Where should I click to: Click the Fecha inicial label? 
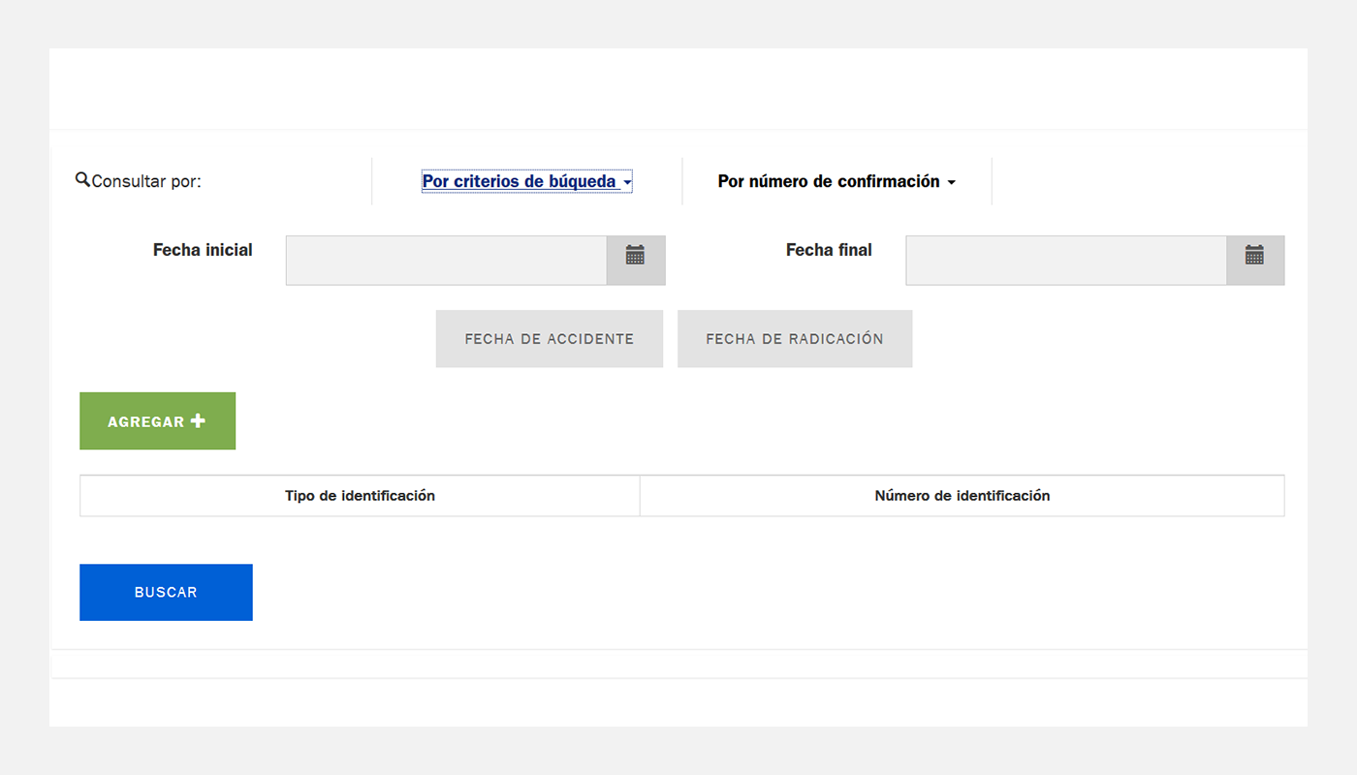pos(203,250)
